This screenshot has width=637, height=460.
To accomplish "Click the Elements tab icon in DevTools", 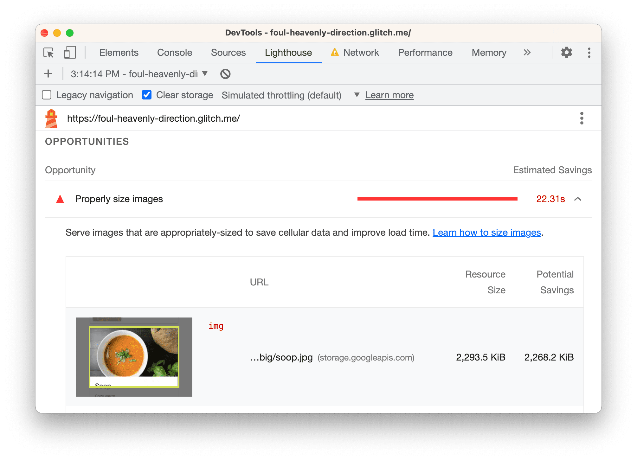I will pos(118,54).
